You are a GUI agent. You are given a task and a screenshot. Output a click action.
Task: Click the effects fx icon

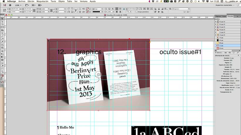pyautogui.click(x=113, y=9)
